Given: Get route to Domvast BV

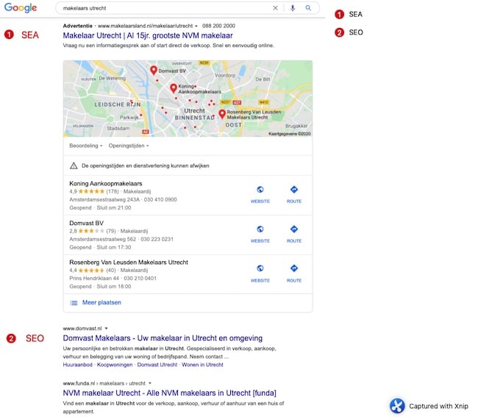Looking at the screenshot, I should 294,229.
